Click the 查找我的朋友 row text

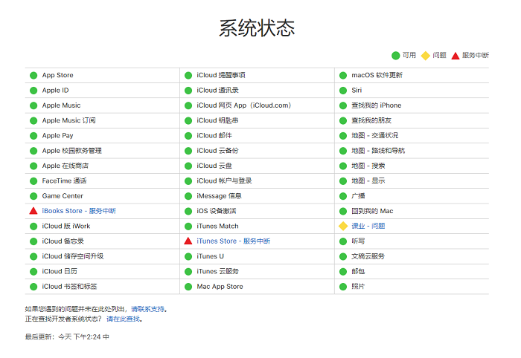click(371, 120)
